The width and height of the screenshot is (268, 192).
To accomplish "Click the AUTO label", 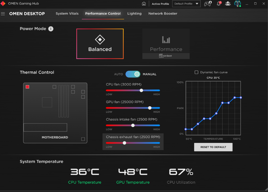I will pyautogui.click(x=119, y=74).
